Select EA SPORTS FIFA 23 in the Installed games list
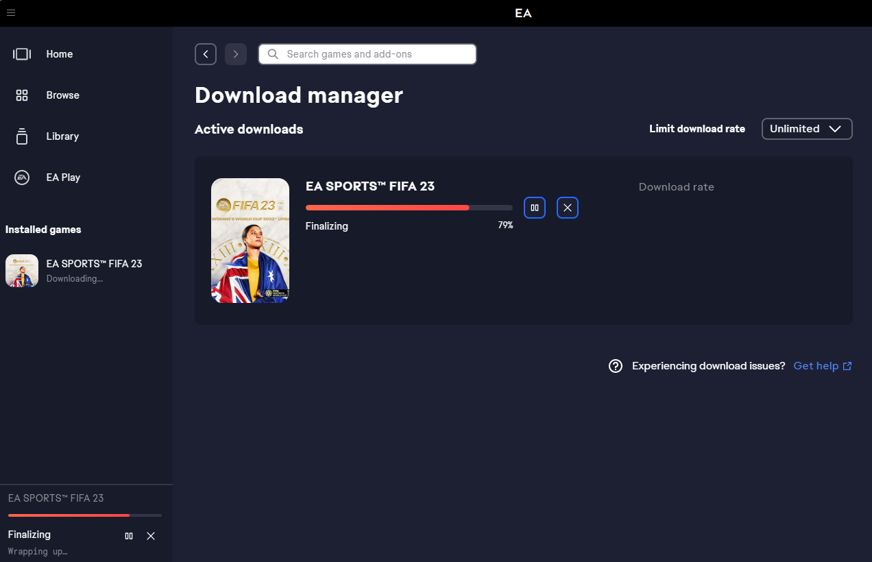Viewport: 872px width, 562px height. (x=86, y=271)
